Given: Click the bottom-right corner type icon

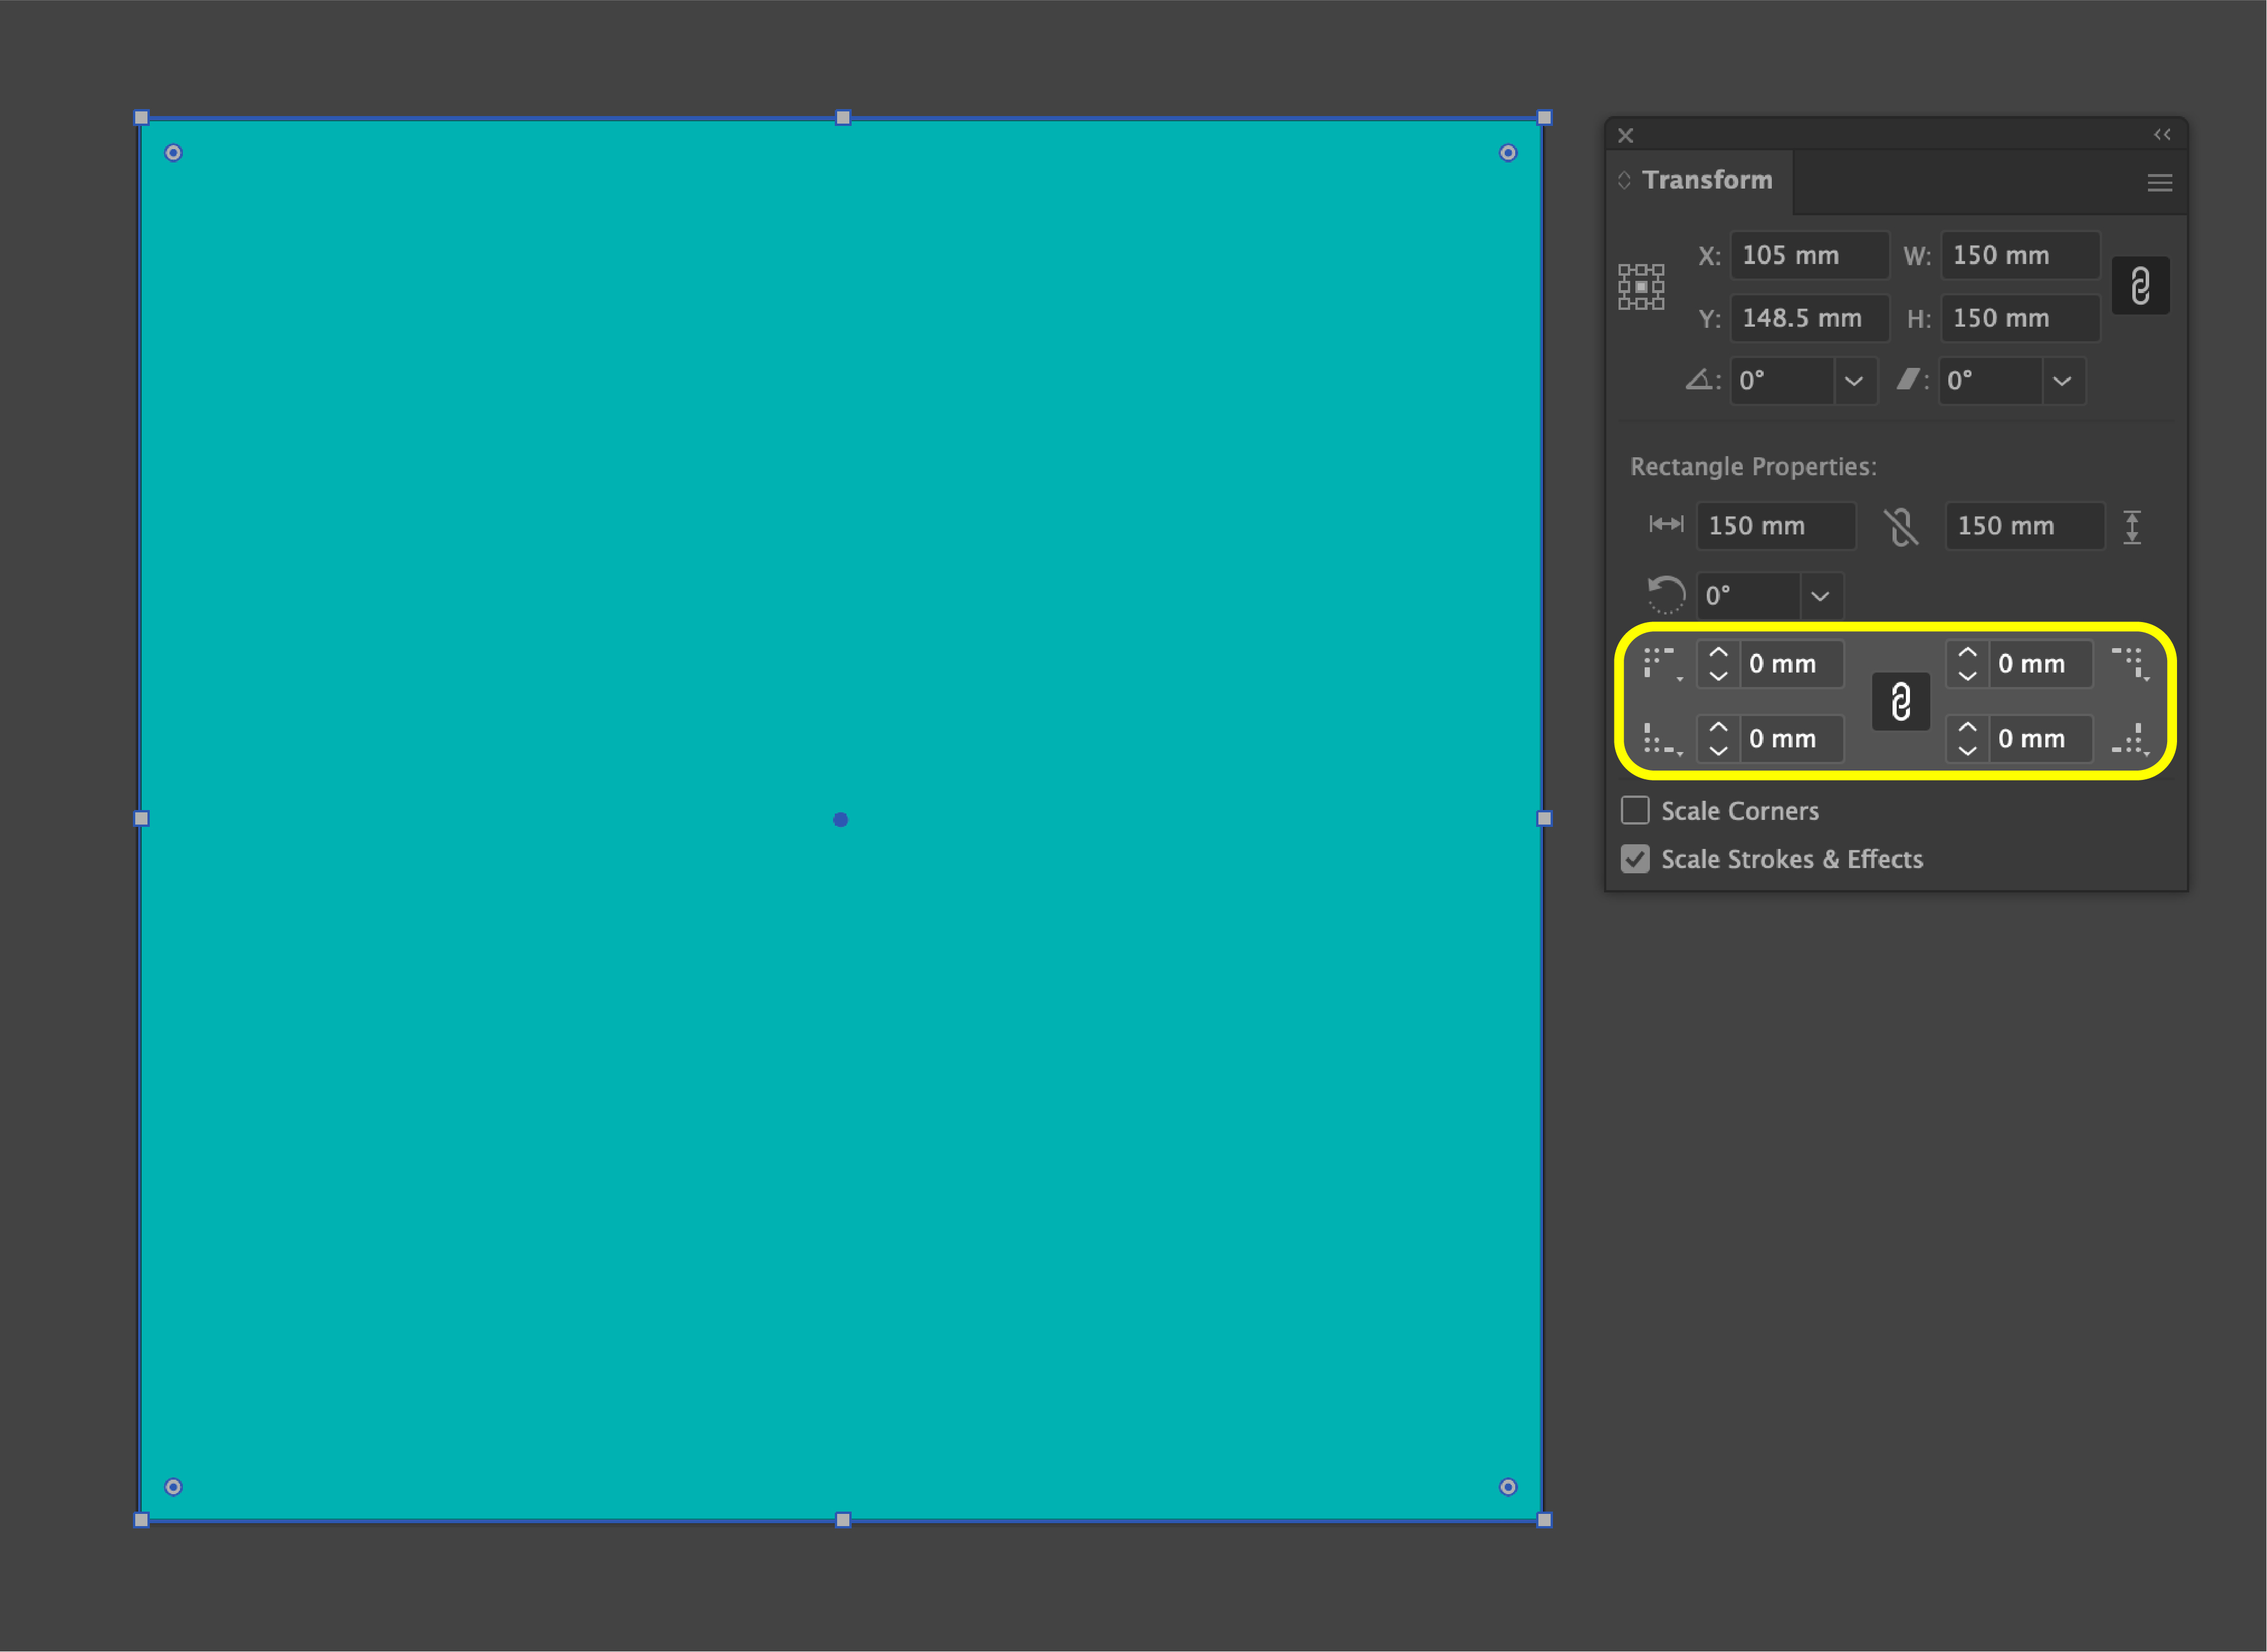Looking at the screenshot, I should coord(2129,740).
